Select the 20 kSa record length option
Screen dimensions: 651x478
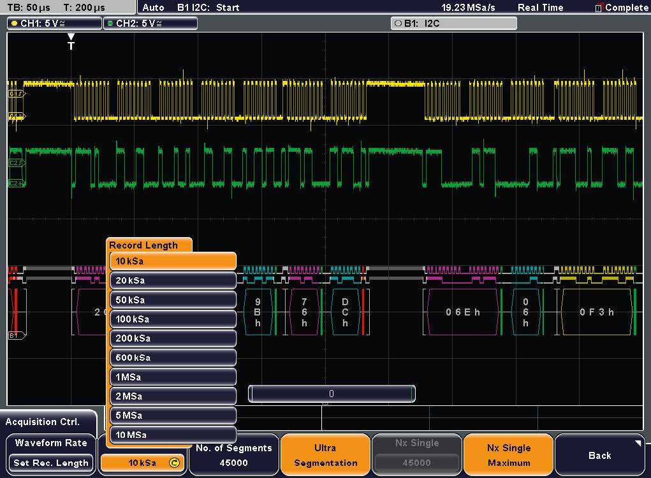(x=173, y=280)
